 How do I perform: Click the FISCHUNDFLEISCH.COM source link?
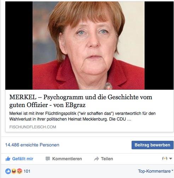[33, 127]
